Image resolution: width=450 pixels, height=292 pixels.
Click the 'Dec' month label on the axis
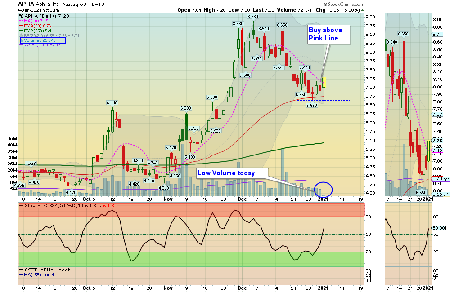click(x=241, y=199)
